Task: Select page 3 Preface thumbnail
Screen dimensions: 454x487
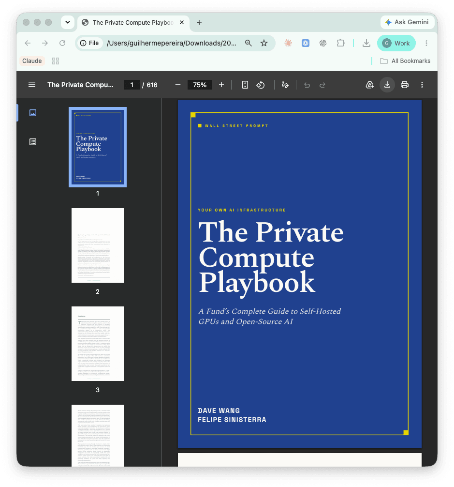Action: click(98, 344)
